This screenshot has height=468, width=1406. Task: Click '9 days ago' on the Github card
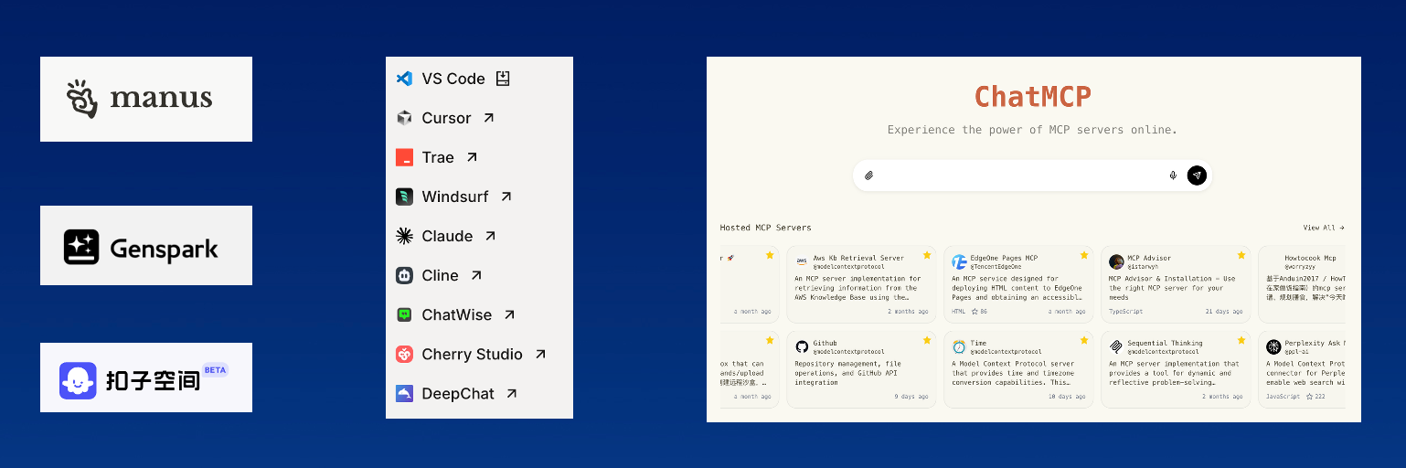[x=912, y=397]
